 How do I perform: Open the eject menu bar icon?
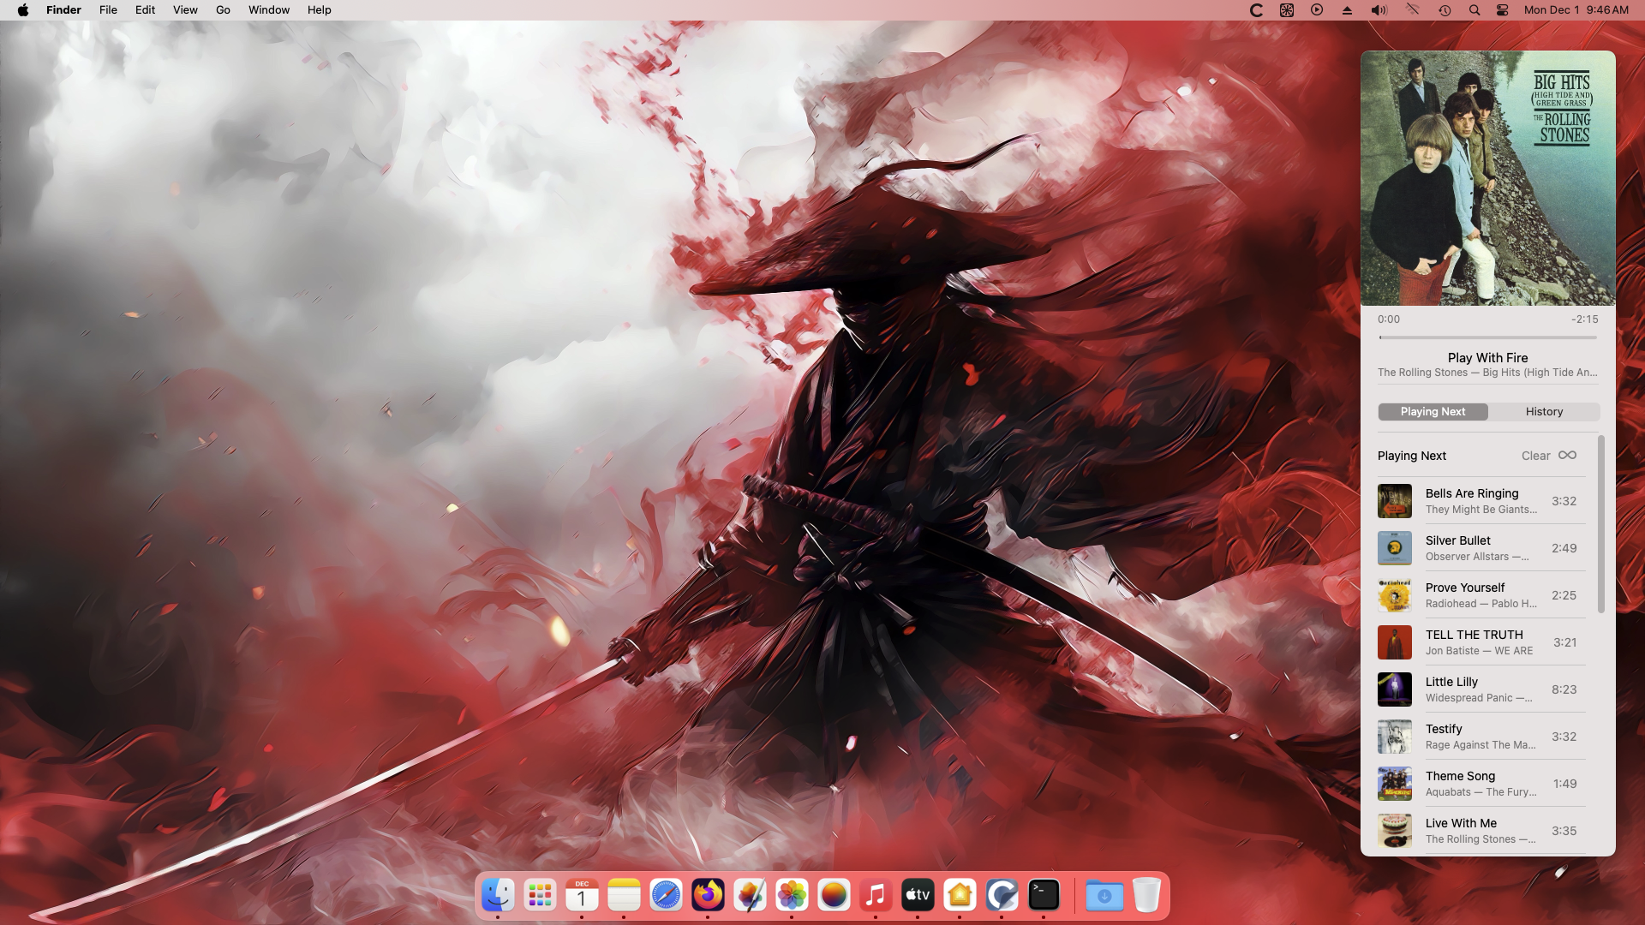coord(1347,10)
